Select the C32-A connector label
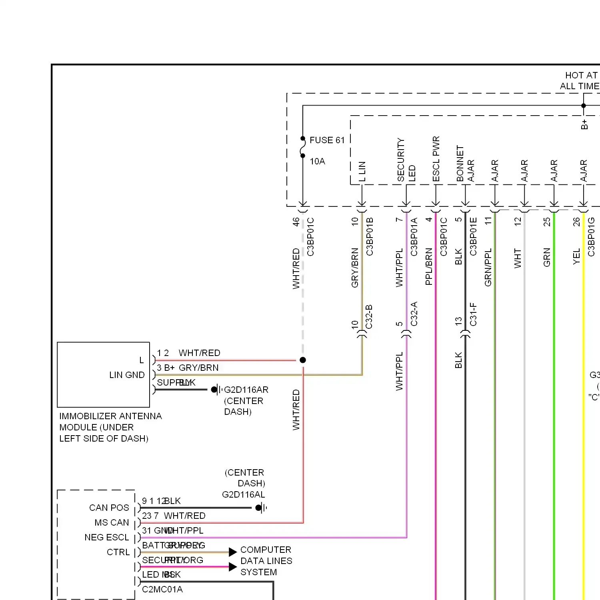This screenshot has width=600, height=600. pos(414,314)
